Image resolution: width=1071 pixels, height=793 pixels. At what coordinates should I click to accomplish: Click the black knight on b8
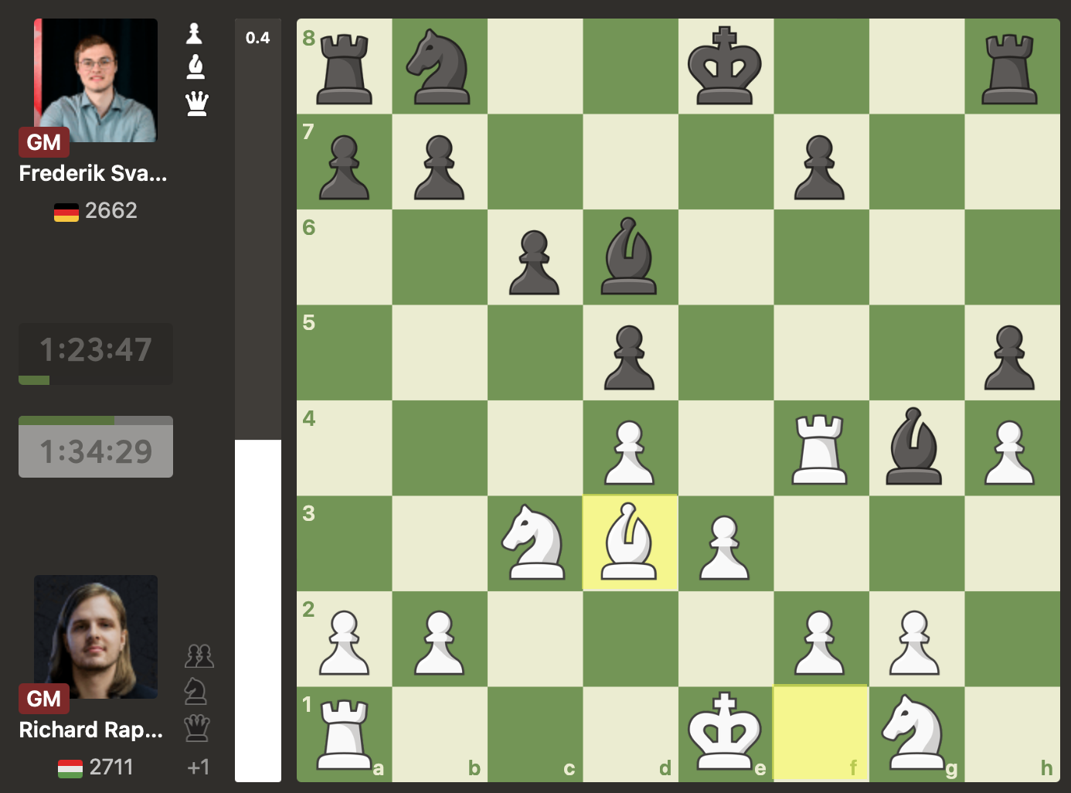point(439,67)
